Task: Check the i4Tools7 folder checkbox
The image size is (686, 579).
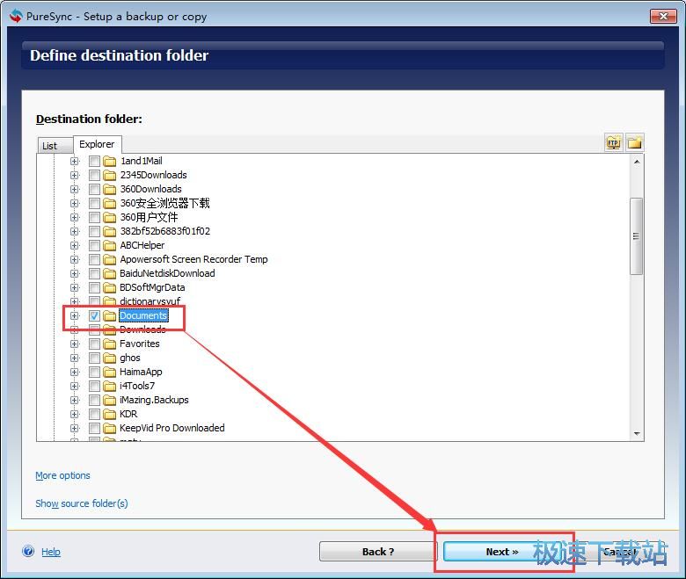Action: click(x=94, y=386)
